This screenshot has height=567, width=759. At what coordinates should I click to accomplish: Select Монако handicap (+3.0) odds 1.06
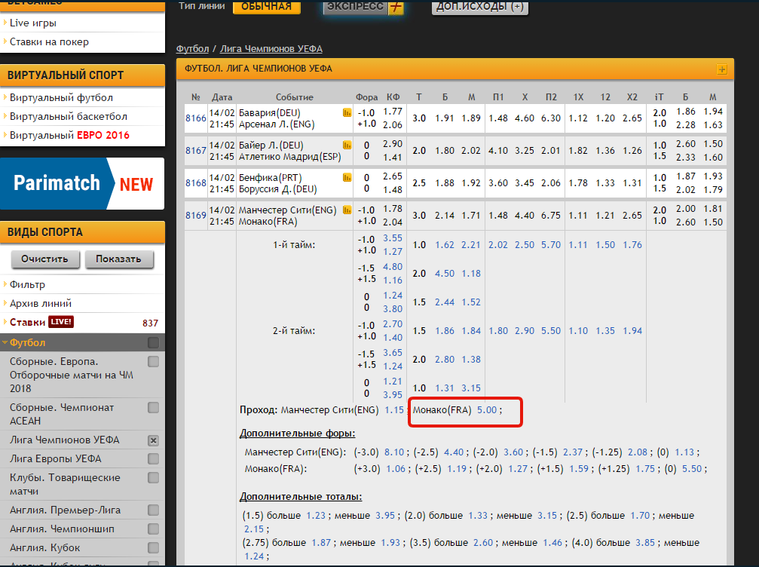tap(396, 469)
